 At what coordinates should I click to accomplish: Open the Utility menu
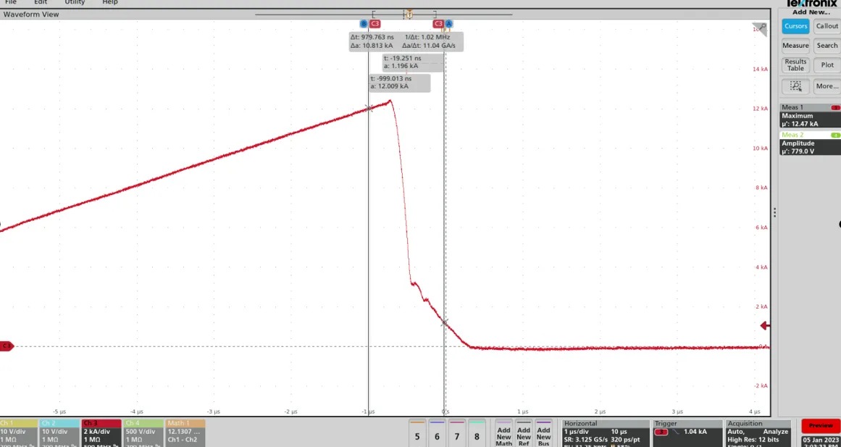click(75, 2)
